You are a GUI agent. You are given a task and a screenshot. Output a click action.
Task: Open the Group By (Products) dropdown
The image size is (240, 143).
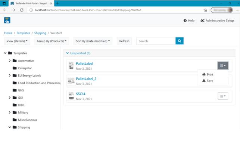click(52, 41)
